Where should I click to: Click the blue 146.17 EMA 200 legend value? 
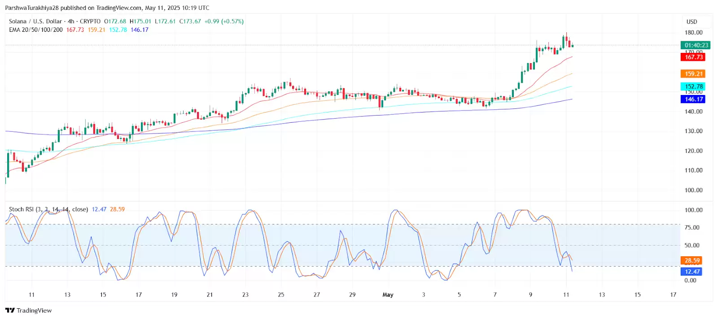pos(140,30)
